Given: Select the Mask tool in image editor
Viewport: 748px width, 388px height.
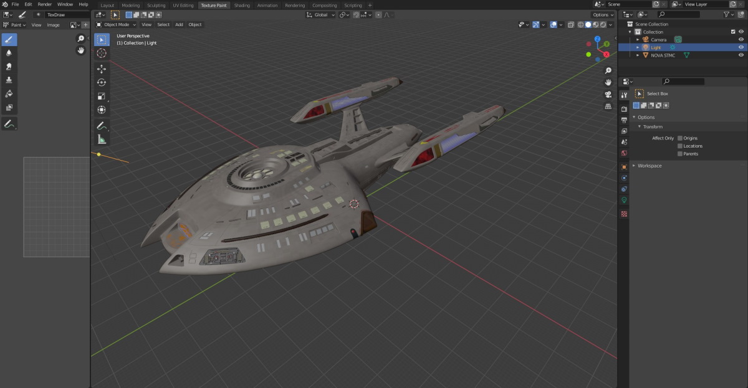Looking at the screenshot, I should [9, 107].
